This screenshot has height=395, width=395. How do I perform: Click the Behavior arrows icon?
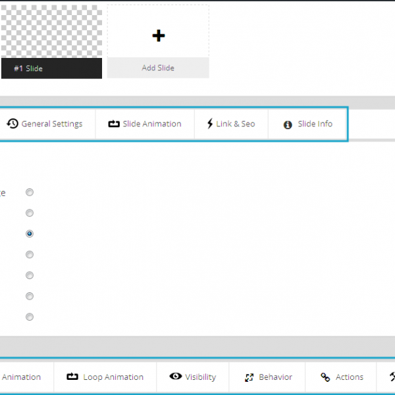click(249, 377)
